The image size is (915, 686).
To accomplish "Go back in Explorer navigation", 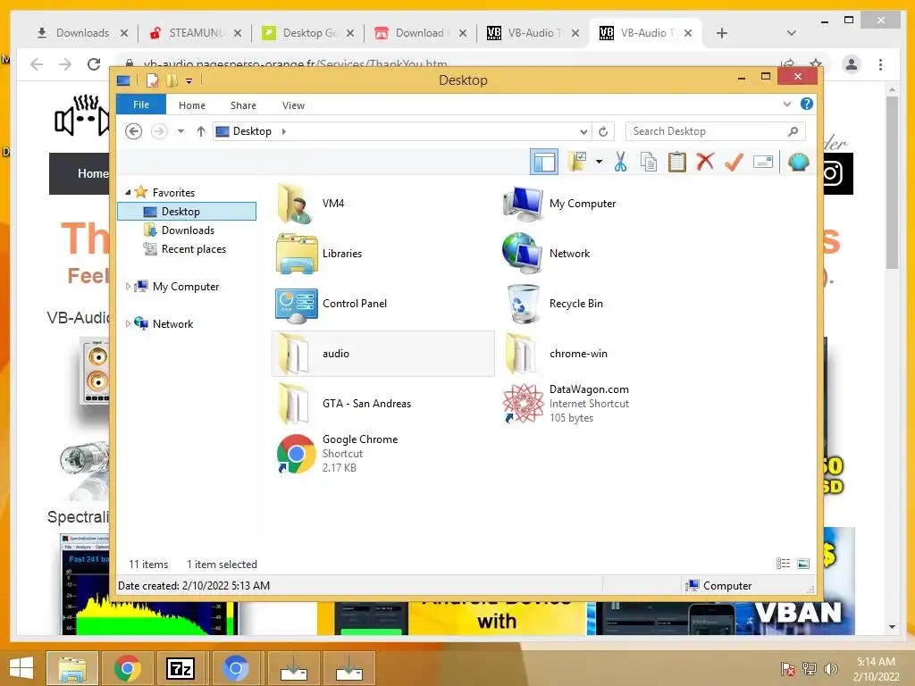I will pos(134,131).
